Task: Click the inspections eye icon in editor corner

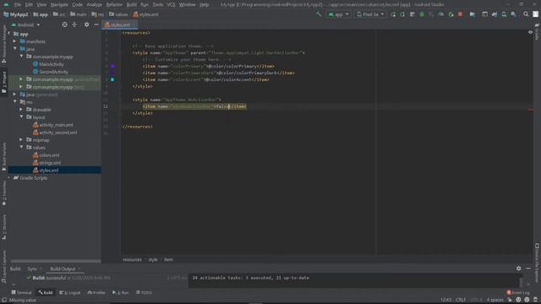Action: click(x=530, y=32)
